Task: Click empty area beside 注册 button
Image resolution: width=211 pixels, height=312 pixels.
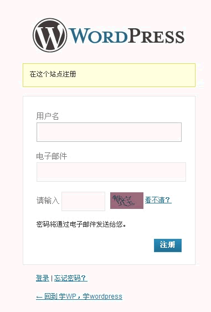Action: [x=94, y=245]
